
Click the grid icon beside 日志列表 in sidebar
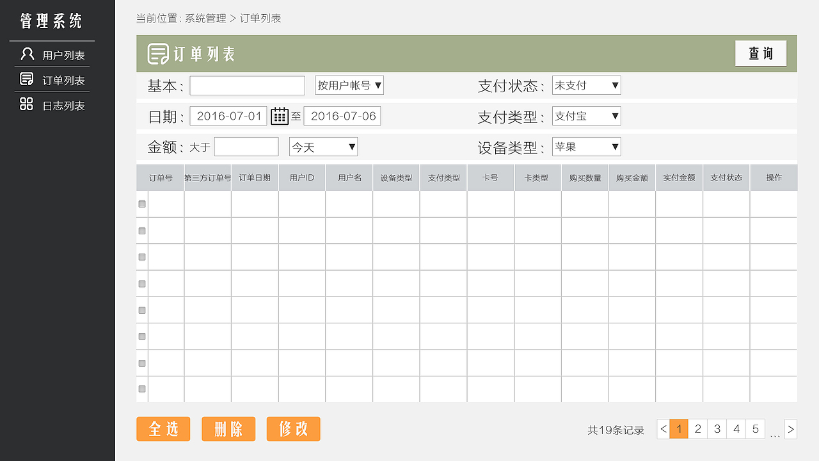click(x=26, y=105)
